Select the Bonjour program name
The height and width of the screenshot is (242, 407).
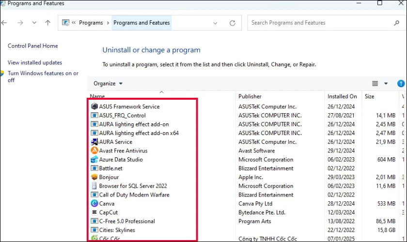(x=109, y=177)
